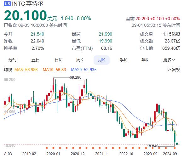Viewport: 183px width, 159px height.
Task: Click the 今开 value 21.540
Action: pyautogui.click(x=37, y=34)
